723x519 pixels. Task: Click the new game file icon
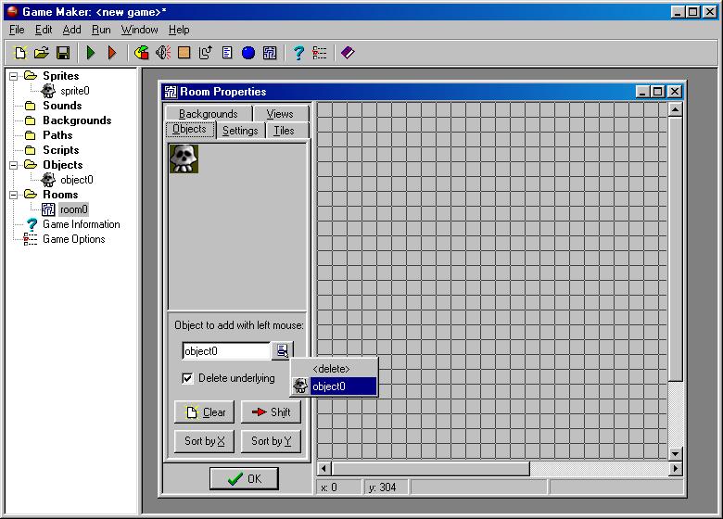pos(20,53)
